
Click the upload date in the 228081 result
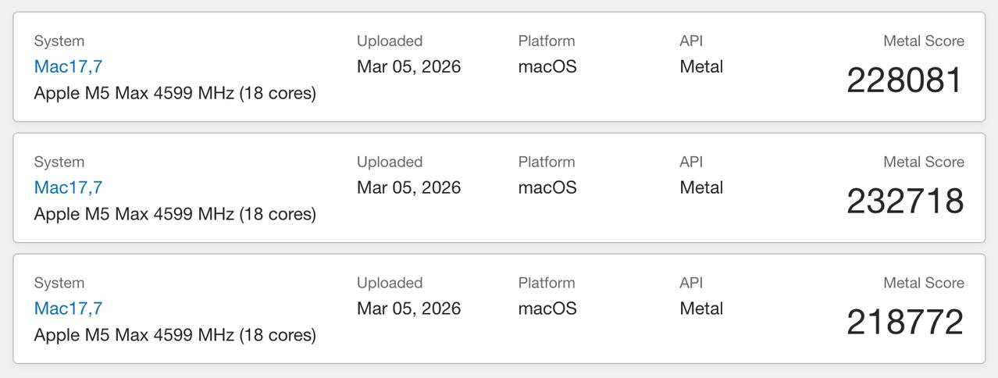point(408,67)
